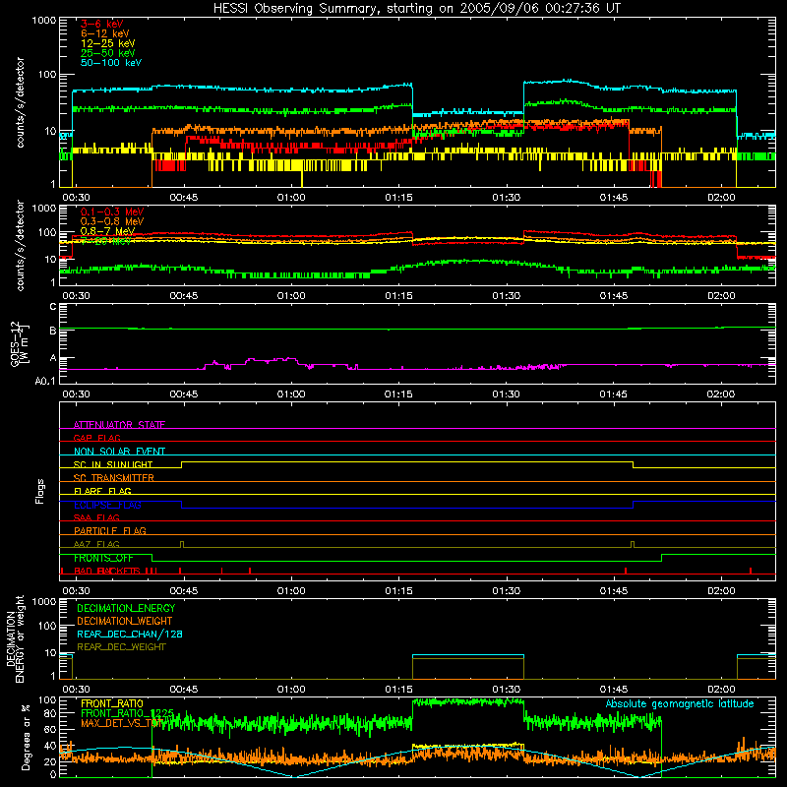Click the counts/s/detector title of the keV plot
The image size is (787, 787).
[21, 102]
